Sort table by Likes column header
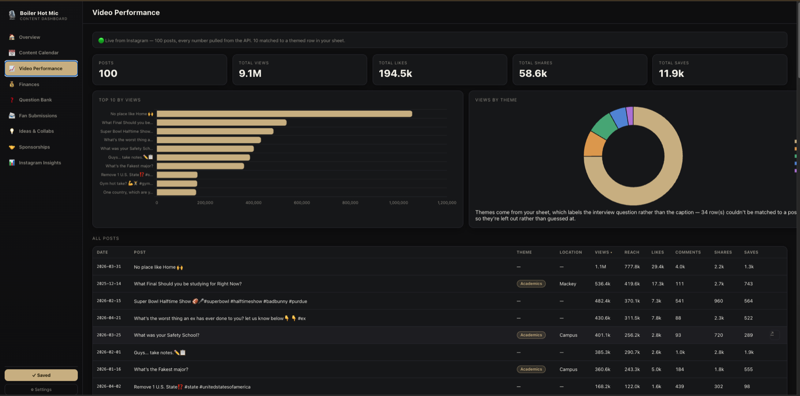Viewport: 800px width, 396px height. 657,252
